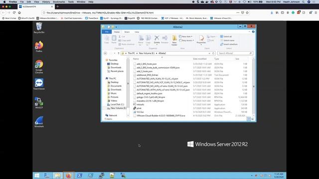Switch to the View ribbon tab
This screenshot has width=319, height=179.
coord(137,32)
